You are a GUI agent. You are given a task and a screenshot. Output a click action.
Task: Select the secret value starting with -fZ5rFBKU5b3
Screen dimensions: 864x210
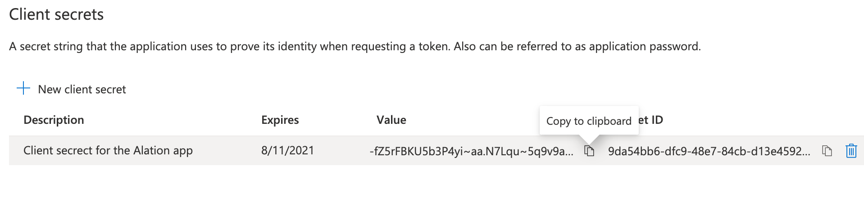click(x=471, y=151)
